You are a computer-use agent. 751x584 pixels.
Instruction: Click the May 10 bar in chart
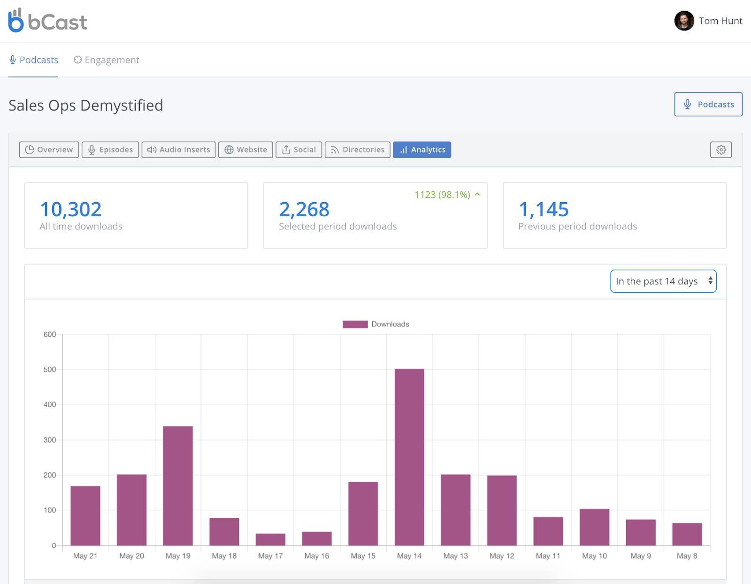595,527
